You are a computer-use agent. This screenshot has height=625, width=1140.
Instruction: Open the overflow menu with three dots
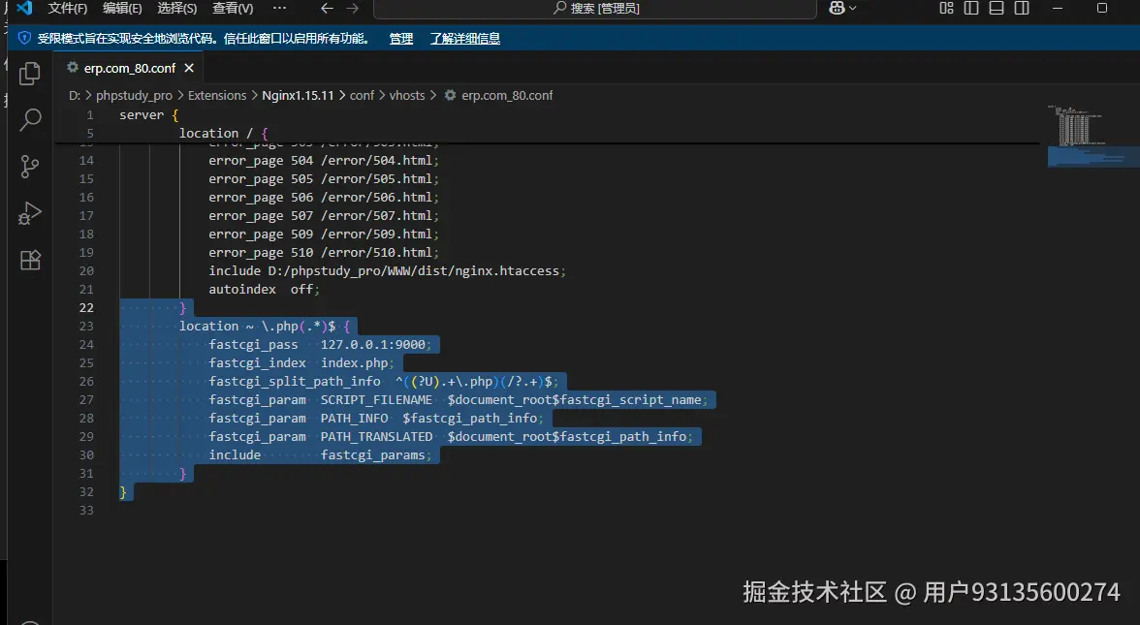(279, 8)
